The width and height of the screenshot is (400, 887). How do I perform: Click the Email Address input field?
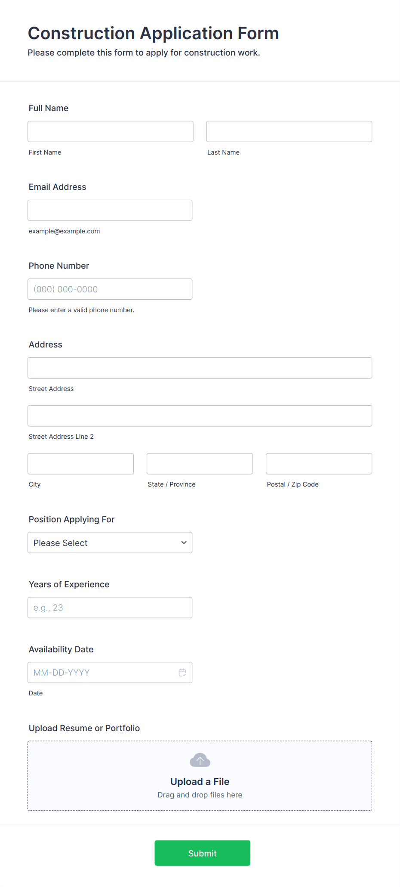[x=110, y=210]
